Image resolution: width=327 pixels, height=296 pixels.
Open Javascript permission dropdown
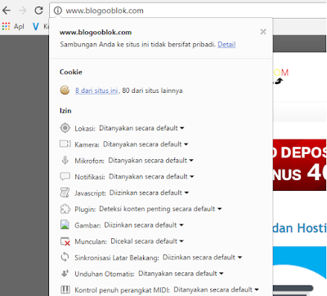[x=149, y=192]
